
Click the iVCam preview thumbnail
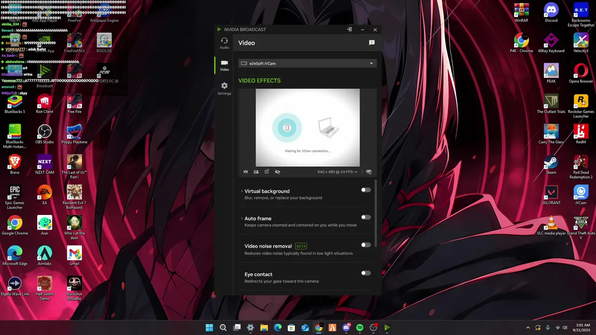point(308,127)
